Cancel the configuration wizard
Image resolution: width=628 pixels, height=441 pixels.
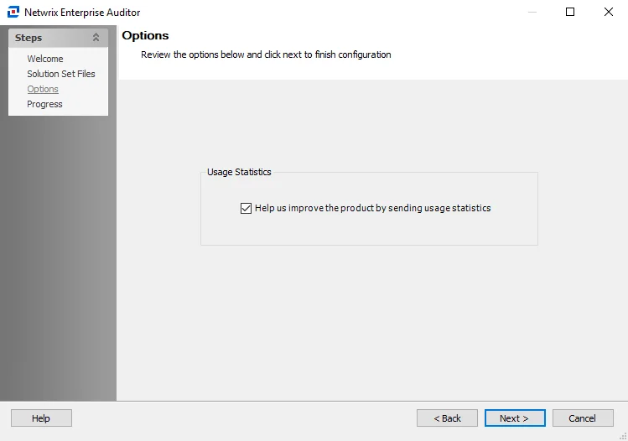coord(583,418)
